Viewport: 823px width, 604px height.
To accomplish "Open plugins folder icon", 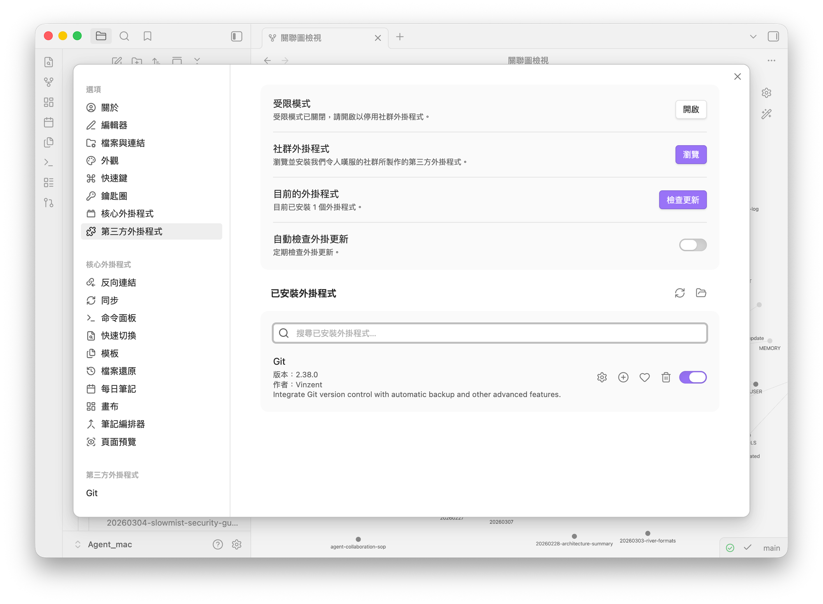I will (x=701, y=293).
